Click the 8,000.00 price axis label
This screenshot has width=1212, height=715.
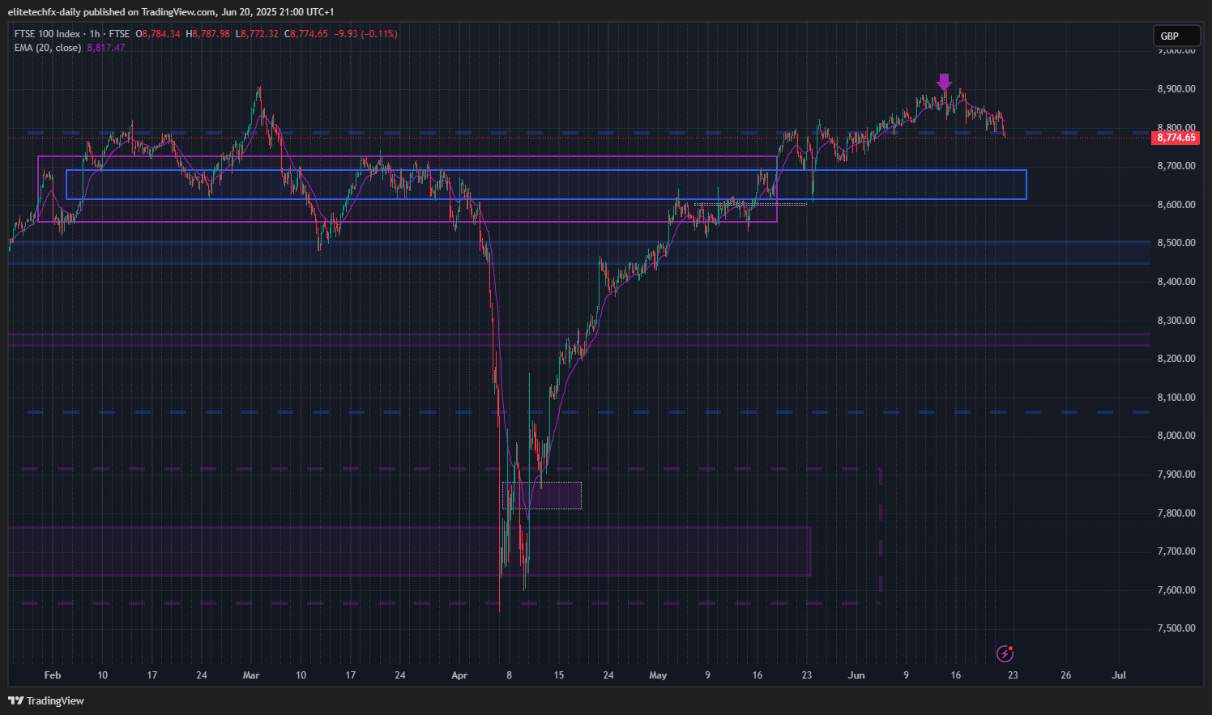pyautogui.click(x=1176, y=436)
